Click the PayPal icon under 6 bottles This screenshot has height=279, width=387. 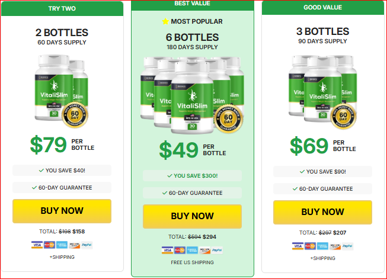(217, 250)
